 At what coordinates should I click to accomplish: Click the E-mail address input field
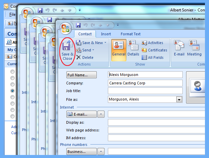tap(156, 114)
